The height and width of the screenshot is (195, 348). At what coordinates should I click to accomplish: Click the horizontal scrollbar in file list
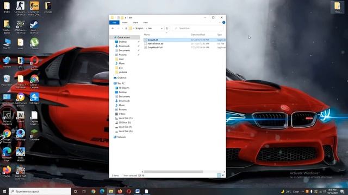(x=173, y=172)
